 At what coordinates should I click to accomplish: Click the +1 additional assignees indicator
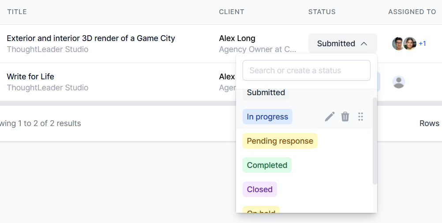(422, 44)
